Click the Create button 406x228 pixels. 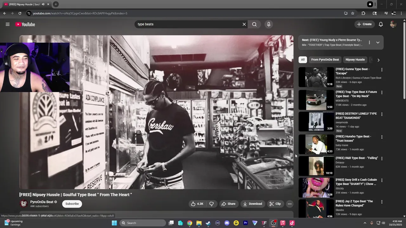(x=364, y=24)
